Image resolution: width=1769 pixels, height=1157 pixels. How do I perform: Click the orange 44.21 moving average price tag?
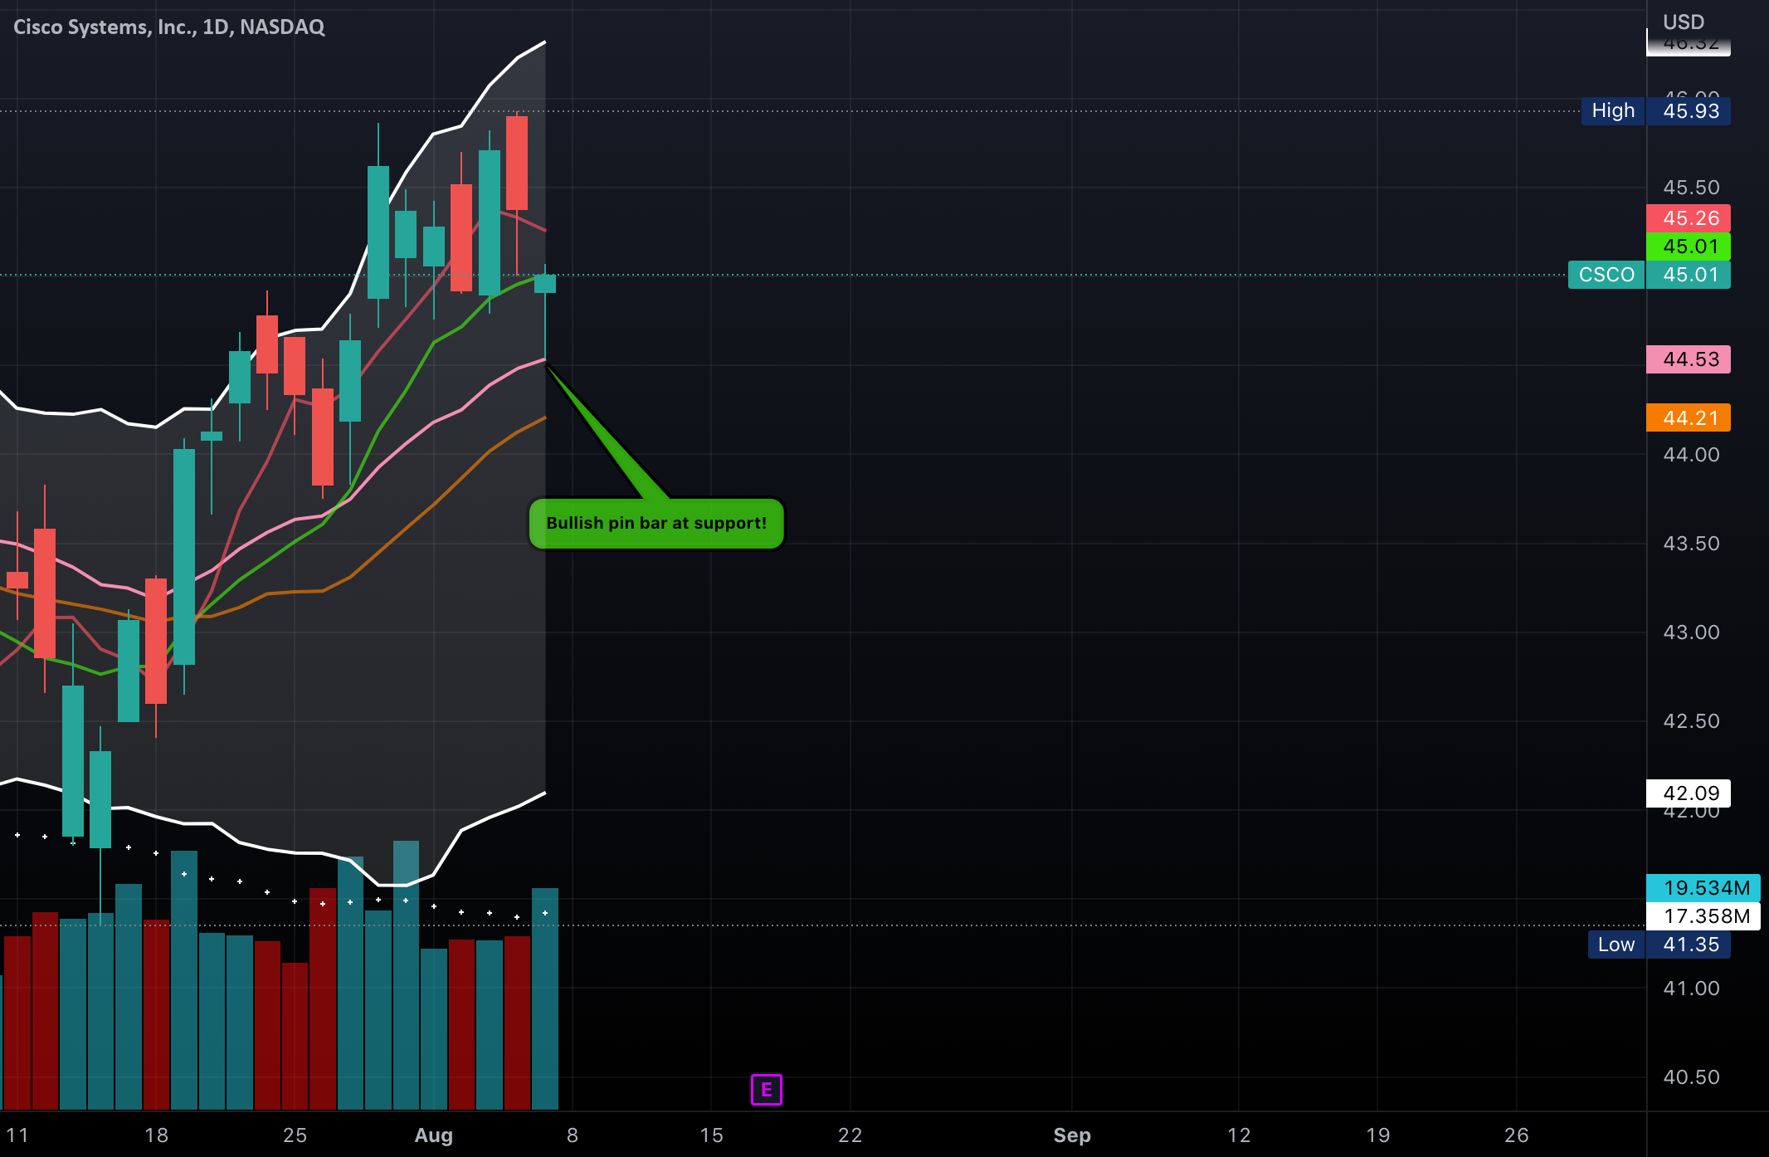[x=1688, y=418]
